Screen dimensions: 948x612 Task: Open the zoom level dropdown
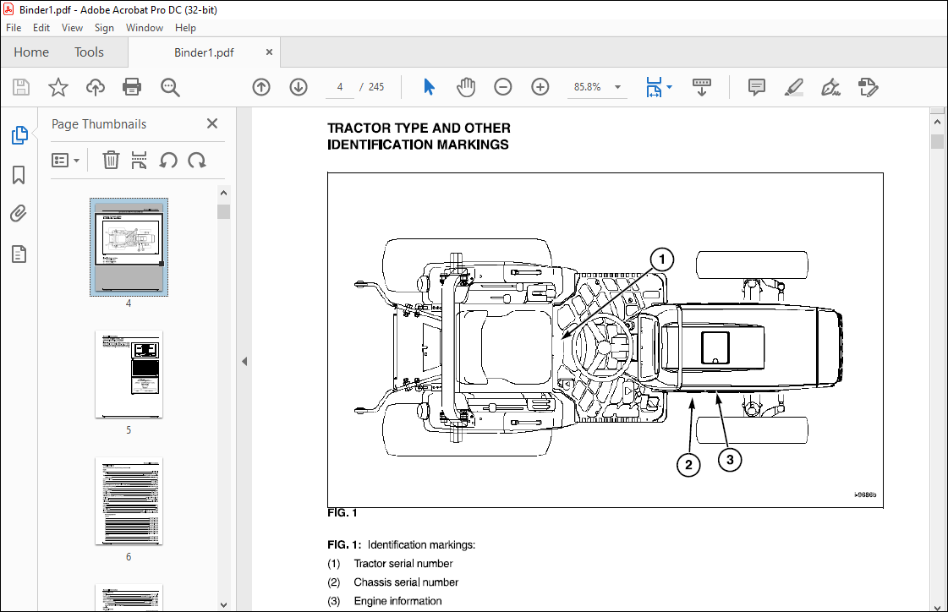pos(617,87)
